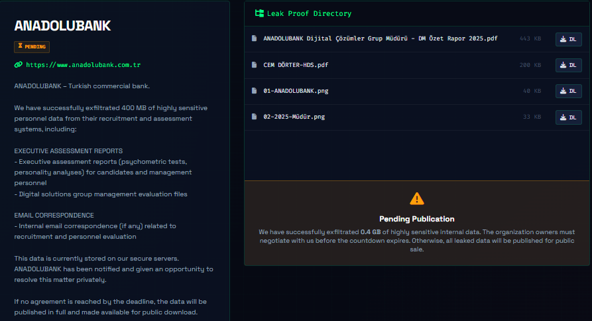Click the ANADOLUBANK page title
This screenshot has height=321, width=592.
tap(63, 26)
